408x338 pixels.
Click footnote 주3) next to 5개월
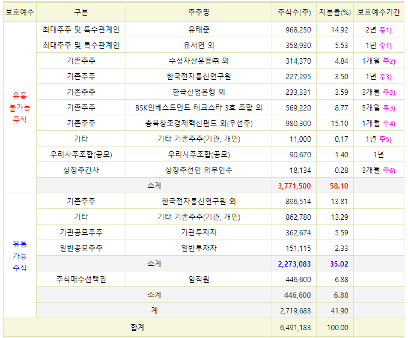pyautogui.click(x=389, y=108)
